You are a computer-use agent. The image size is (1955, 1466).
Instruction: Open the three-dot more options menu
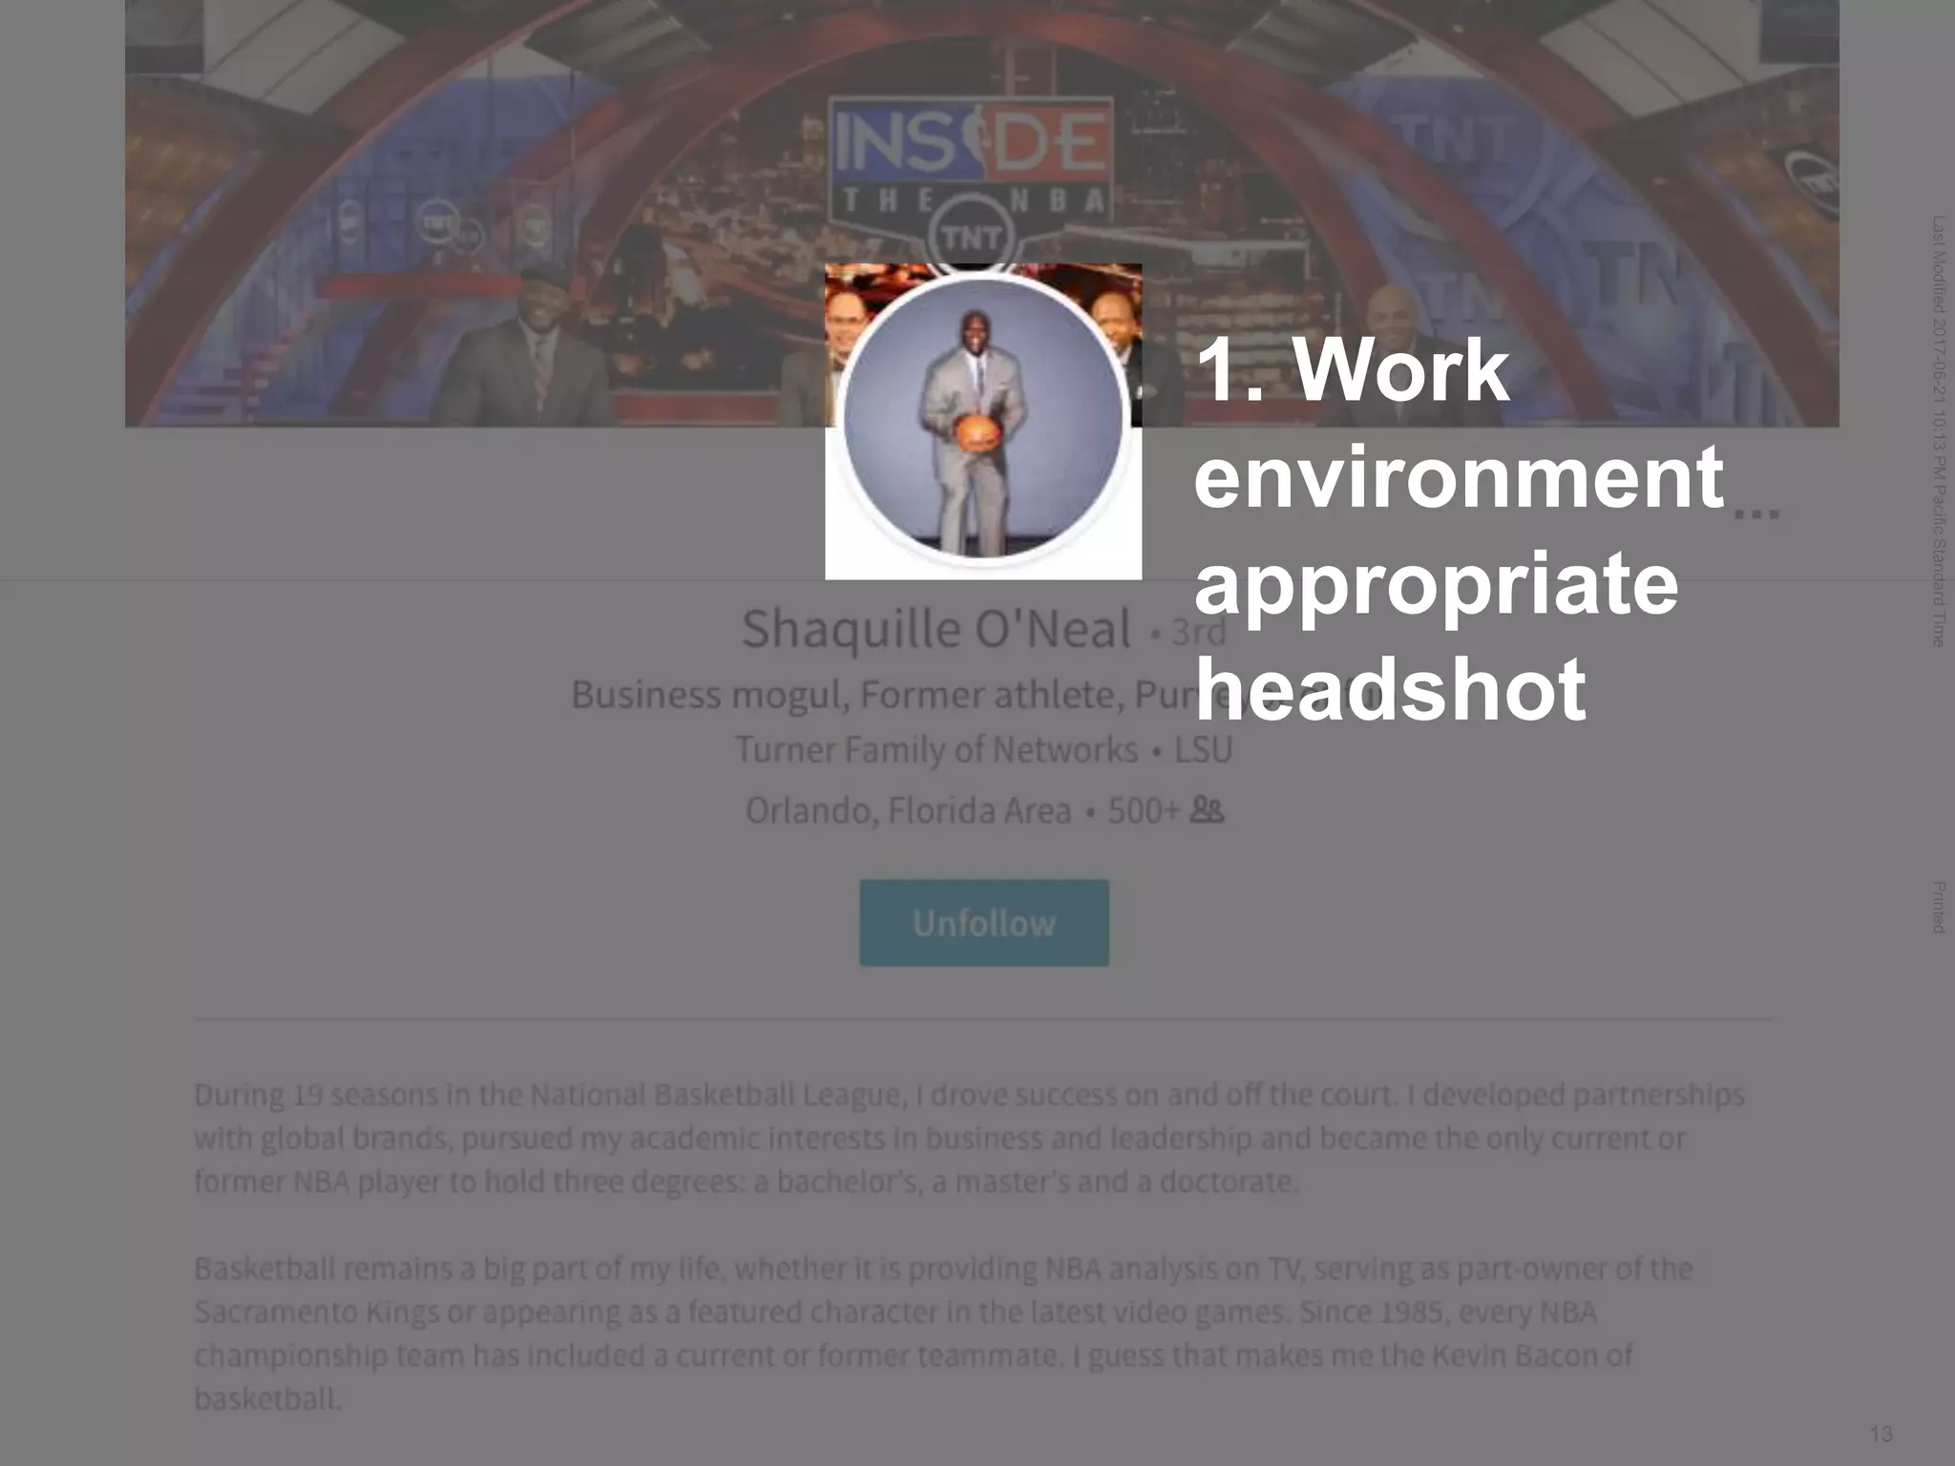[x=1756, y=513]
